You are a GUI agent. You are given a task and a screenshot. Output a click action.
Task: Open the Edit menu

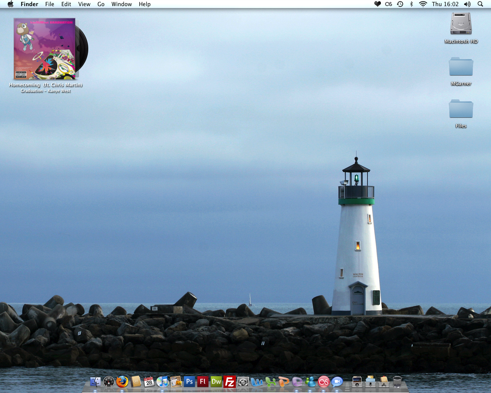[x=66, y=4]
